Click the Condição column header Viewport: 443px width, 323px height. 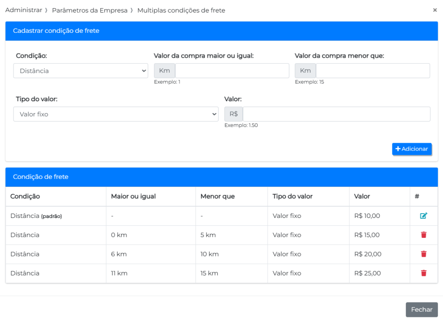click(25, 196)
